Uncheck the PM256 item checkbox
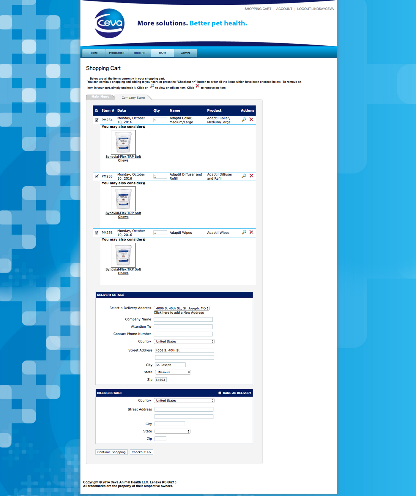 click(97, 233)
